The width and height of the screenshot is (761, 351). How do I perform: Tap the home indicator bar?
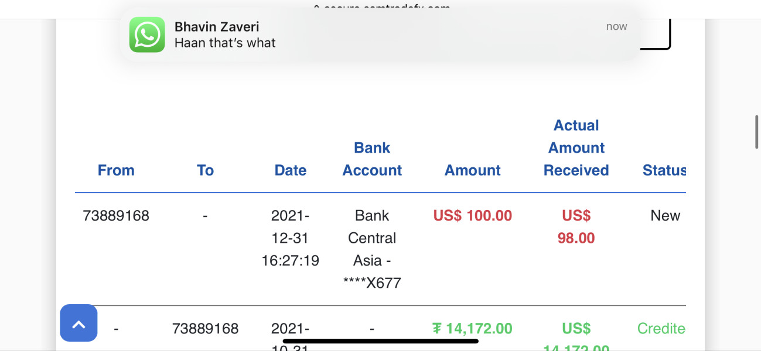pos(381,340)
